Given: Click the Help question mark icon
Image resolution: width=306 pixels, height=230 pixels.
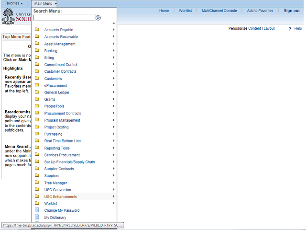Looking at the screenshot, I should coord(290,29).
